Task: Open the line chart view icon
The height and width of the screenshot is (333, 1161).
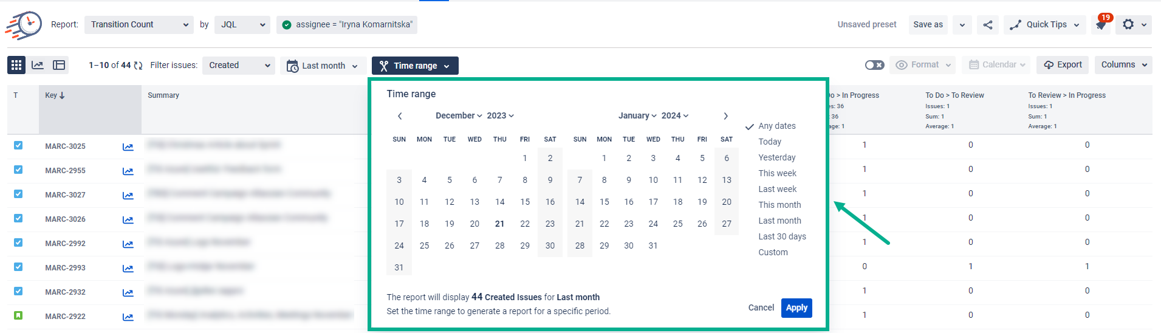Action: pyautogui.click(x=38, y=65)
